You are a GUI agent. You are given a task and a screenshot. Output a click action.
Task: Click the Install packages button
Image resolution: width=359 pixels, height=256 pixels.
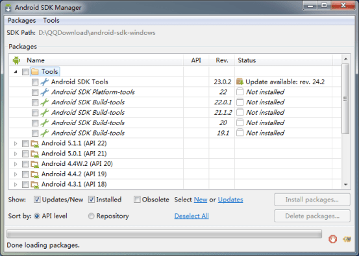[x=312, y=200]
